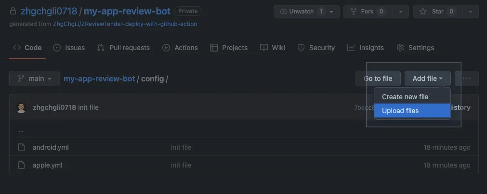Expand the Fork dropdown arrow

pos(401,11)
